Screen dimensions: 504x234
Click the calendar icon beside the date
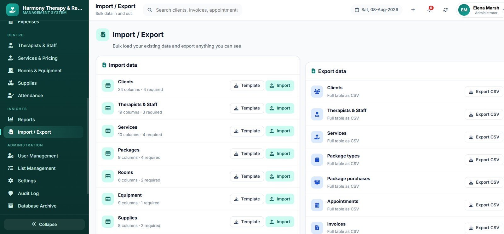357,10
